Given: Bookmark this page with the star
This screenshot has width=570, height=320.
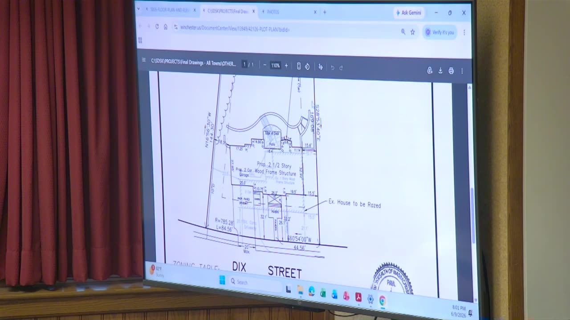Looking at the screenshot, I should [x=413, y=32].
